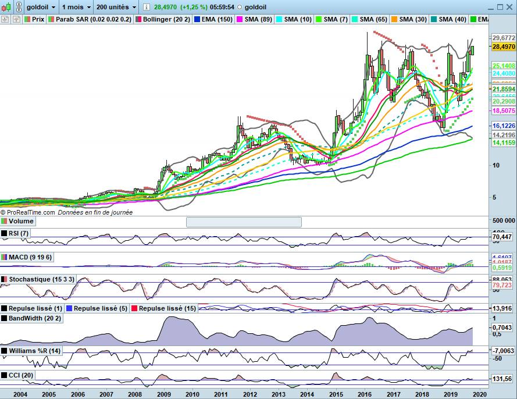Open the goldoil instrument dropdown
Screen dimensions: 517x399
click(41, 7)
